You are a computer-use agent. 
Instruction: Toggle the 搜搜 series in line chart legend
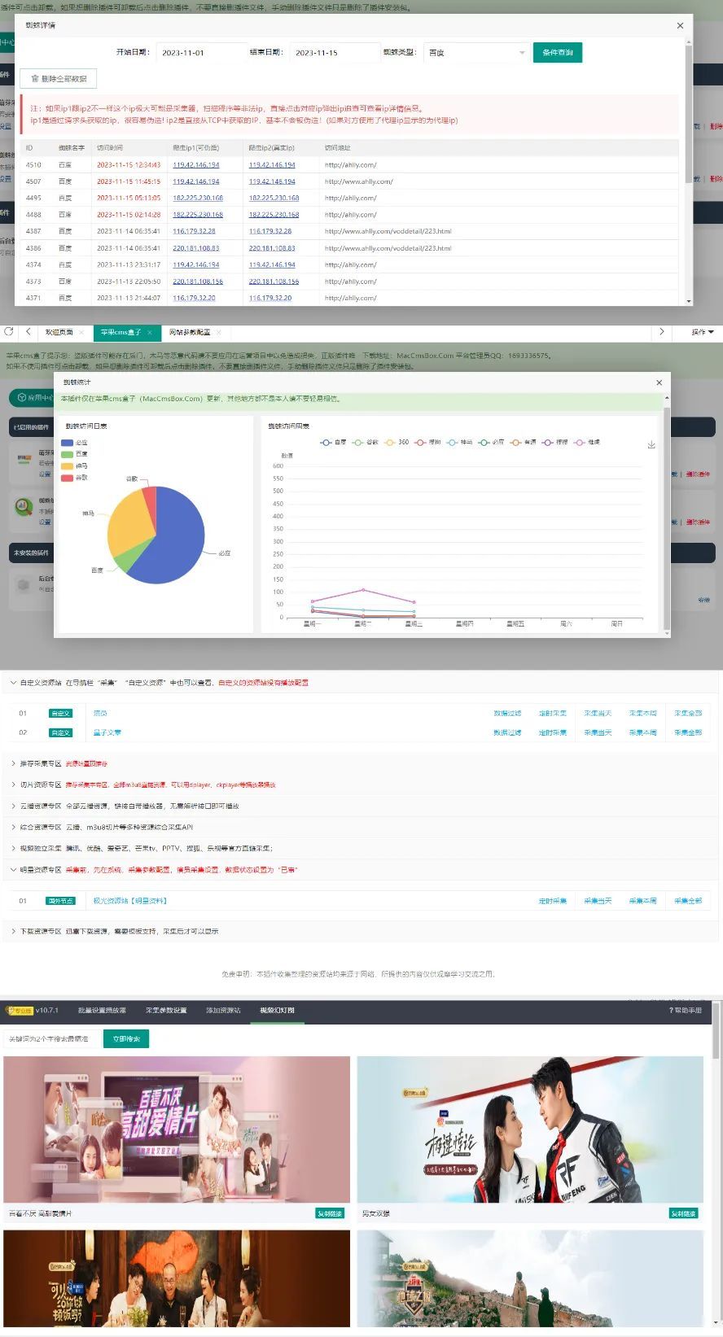(x=554, y=442)
